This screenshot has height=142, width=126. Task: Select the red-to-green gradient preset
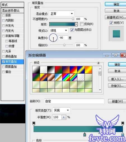(59, 70)
